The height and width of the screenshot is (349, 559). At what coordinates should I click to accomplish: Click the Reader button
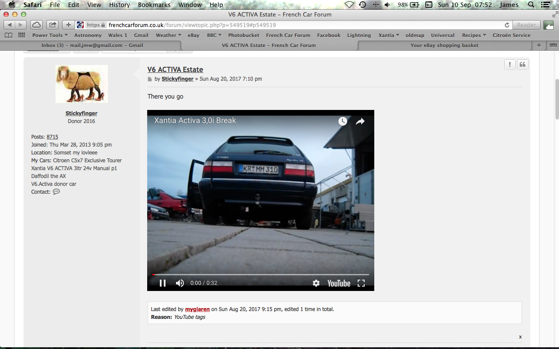pos(526,25)
